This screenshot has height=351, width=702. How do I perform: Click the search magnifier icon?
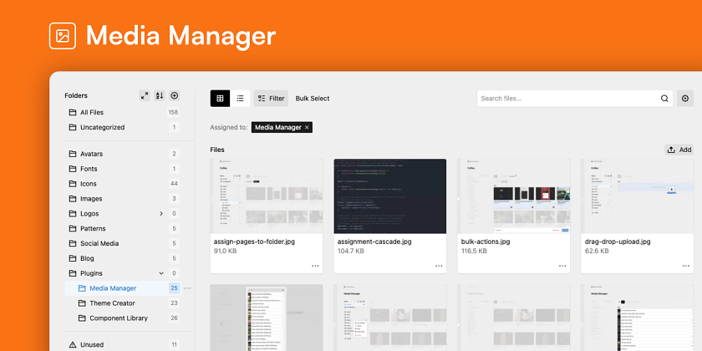coord(664,99)
